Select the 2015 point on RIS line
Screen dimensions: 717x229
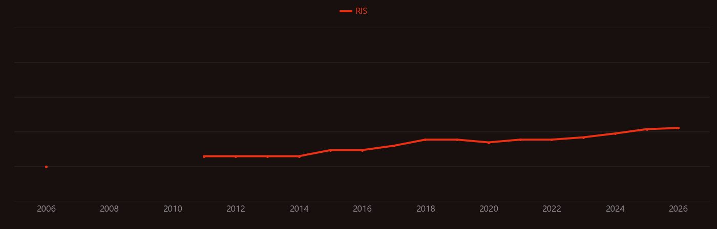coord(330,150)
